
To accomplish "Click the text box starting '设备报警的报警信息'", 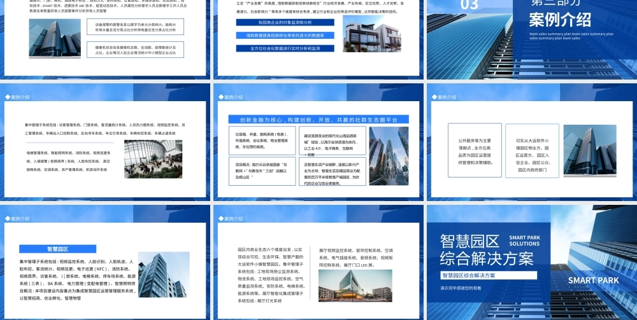I will point(135,27).
